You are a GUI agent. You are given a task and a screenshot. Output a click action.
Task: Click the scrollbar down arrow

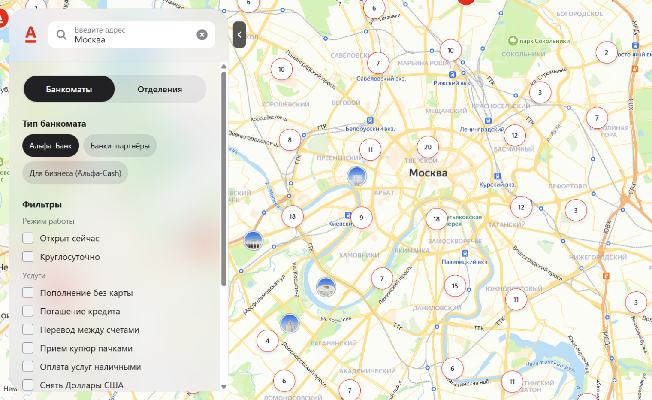point(223,387)
